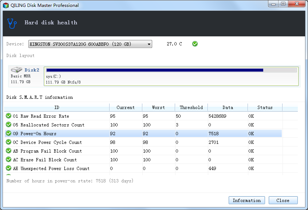Viewport: 308px width, 210px height.
Task: Click the green health status check icon
Action: tap(195, 44)
